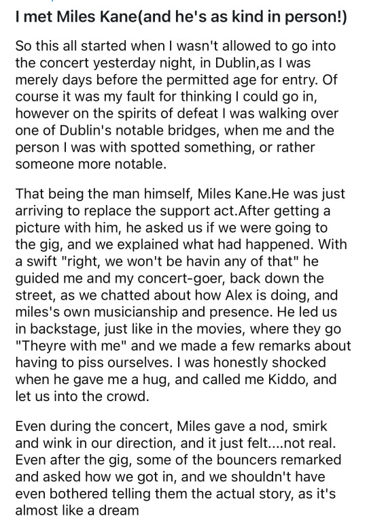Click the closing words 'almost like a dream'

pyautogui.click(x=77, y=511)
